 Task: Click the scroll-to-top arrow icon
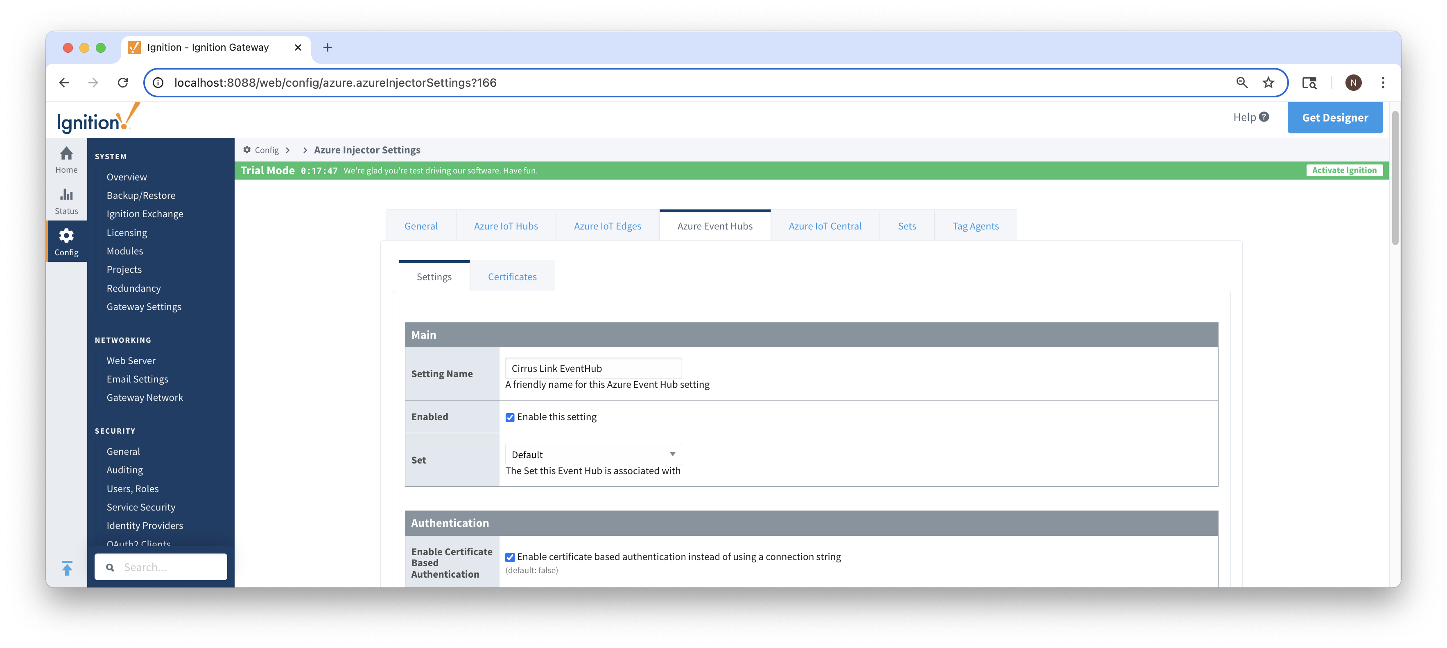(67, 568)
